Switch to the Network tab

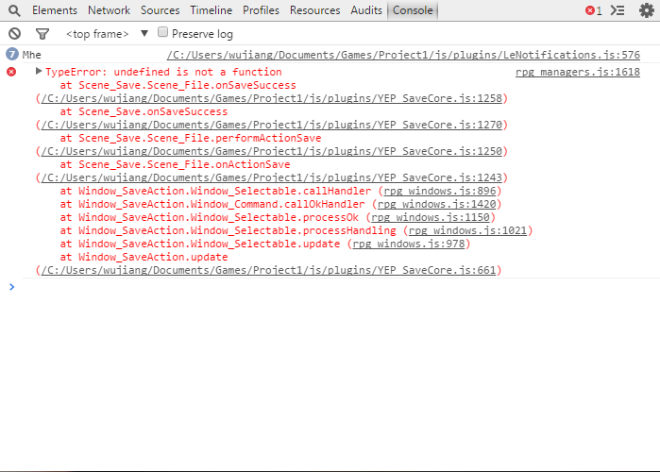pos(109,10)
